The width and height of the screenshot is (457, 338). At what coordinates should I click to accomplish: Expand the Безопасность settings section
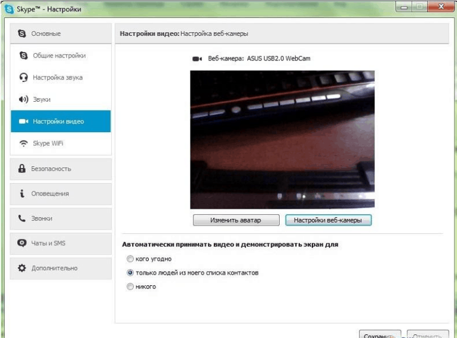(x=61, y=169)
